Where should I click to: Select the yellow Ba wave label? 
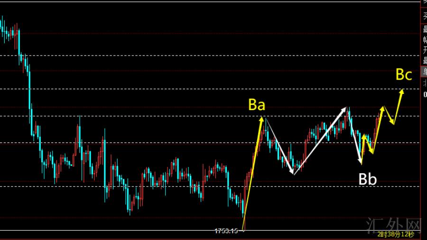click(x=257, y=105)
